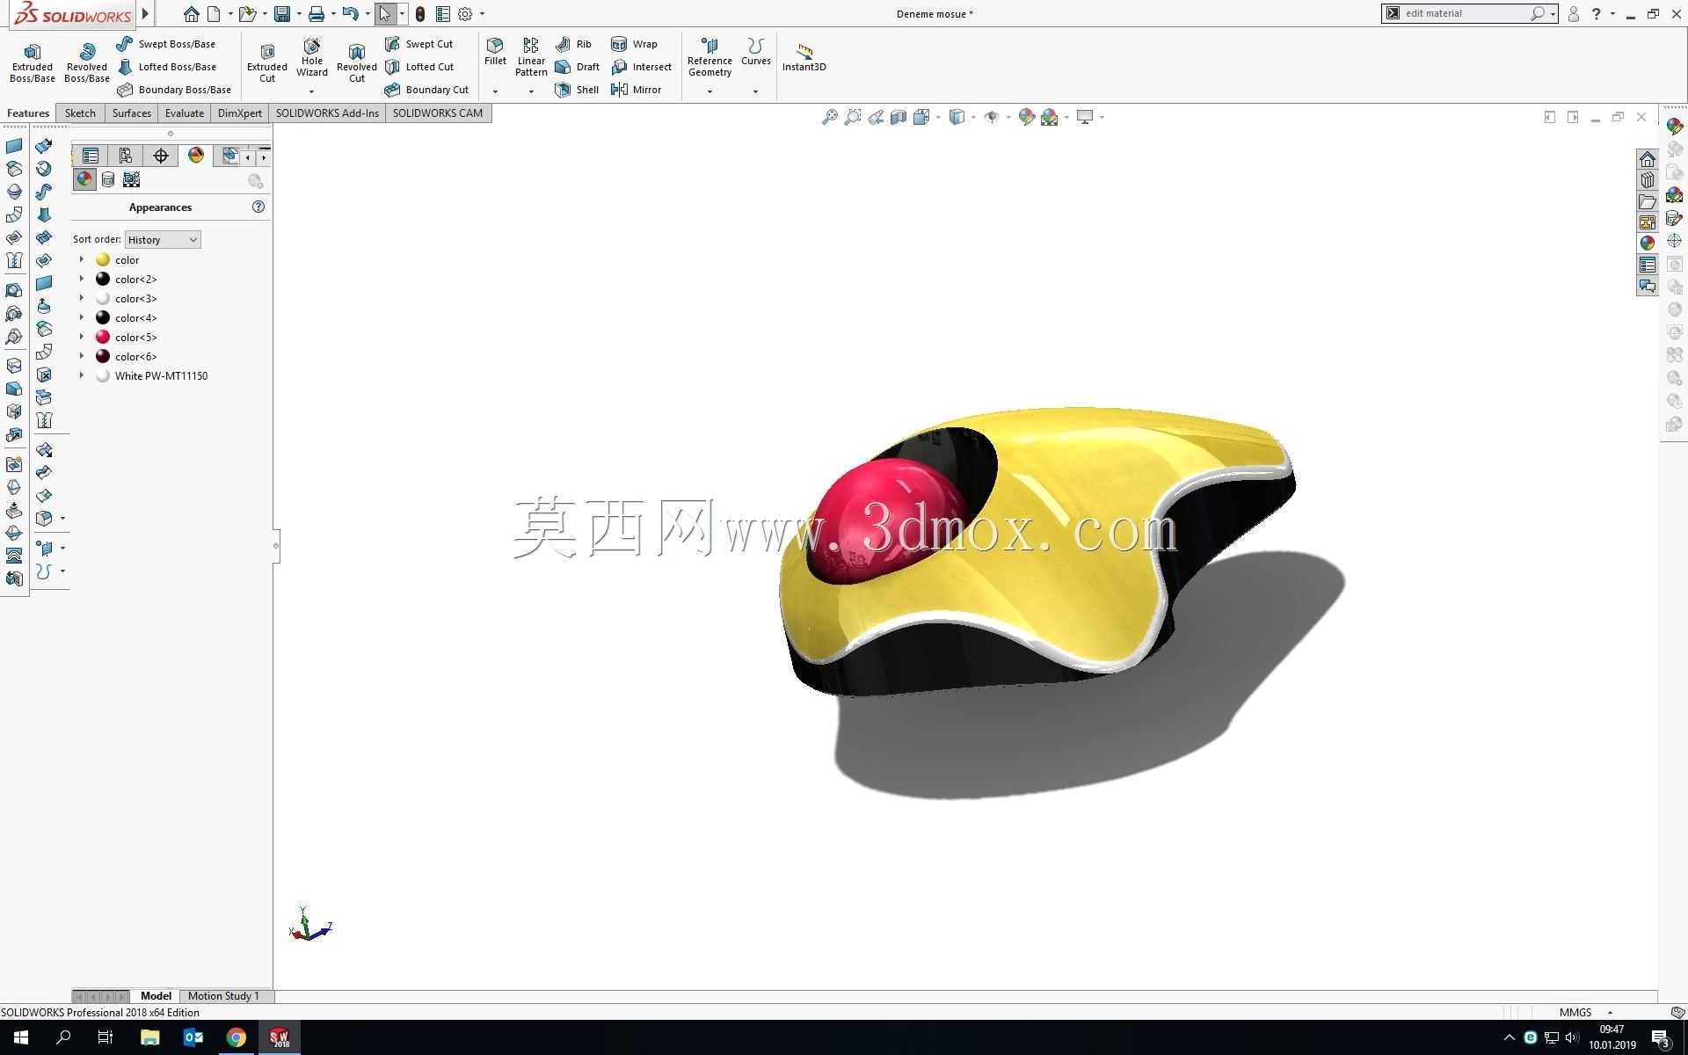The image size is (1688, 1055).
Task: Select the dark maroon color<6> swatch
Action: click(x=103, y=356)
